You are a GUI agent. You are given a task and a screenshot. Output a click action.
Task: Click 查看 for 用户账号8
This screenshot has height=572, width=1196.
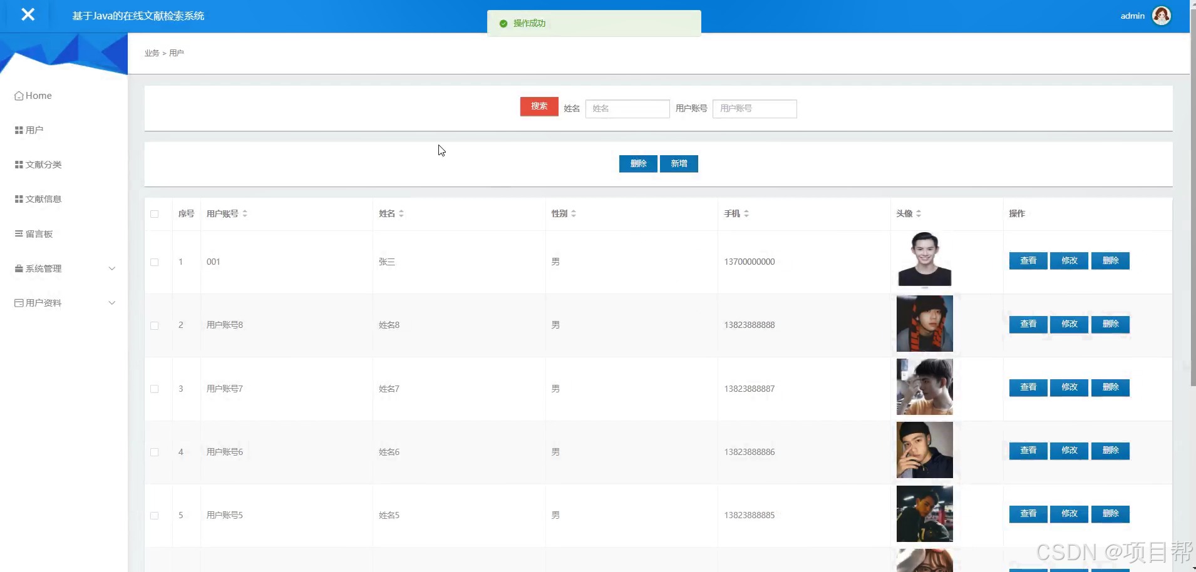point(1028,324)
